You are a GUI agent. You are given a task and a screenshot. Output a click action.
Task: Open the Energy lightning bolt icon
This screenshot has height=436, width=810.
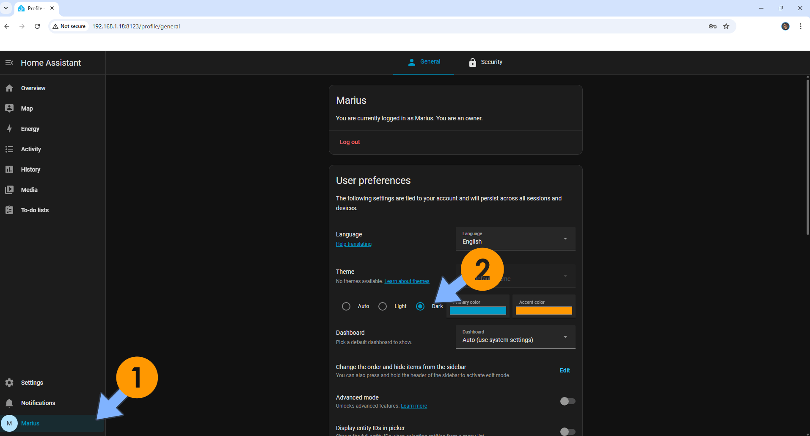pos(9,129)
